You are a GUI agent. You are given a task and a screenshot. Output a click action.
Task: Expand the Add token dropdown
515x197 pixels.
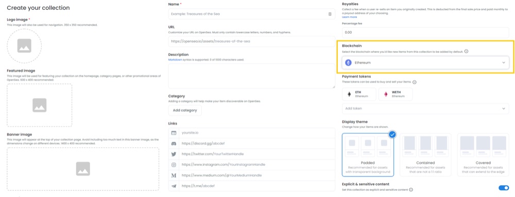(425, 108)
